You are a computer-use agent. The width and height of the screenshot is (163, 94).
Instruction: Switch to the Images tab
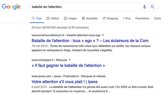pos(70,18)
